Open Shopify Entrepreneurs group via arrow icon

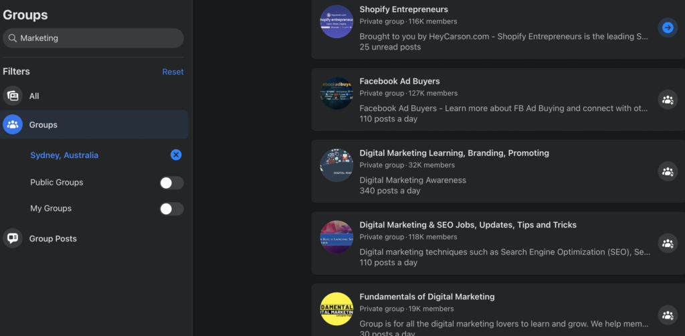click(668, 28)
